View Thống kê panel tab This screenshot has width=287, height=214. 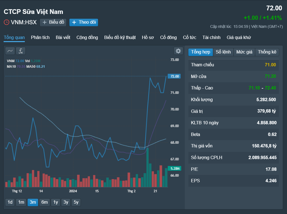[x=267, y=52]
